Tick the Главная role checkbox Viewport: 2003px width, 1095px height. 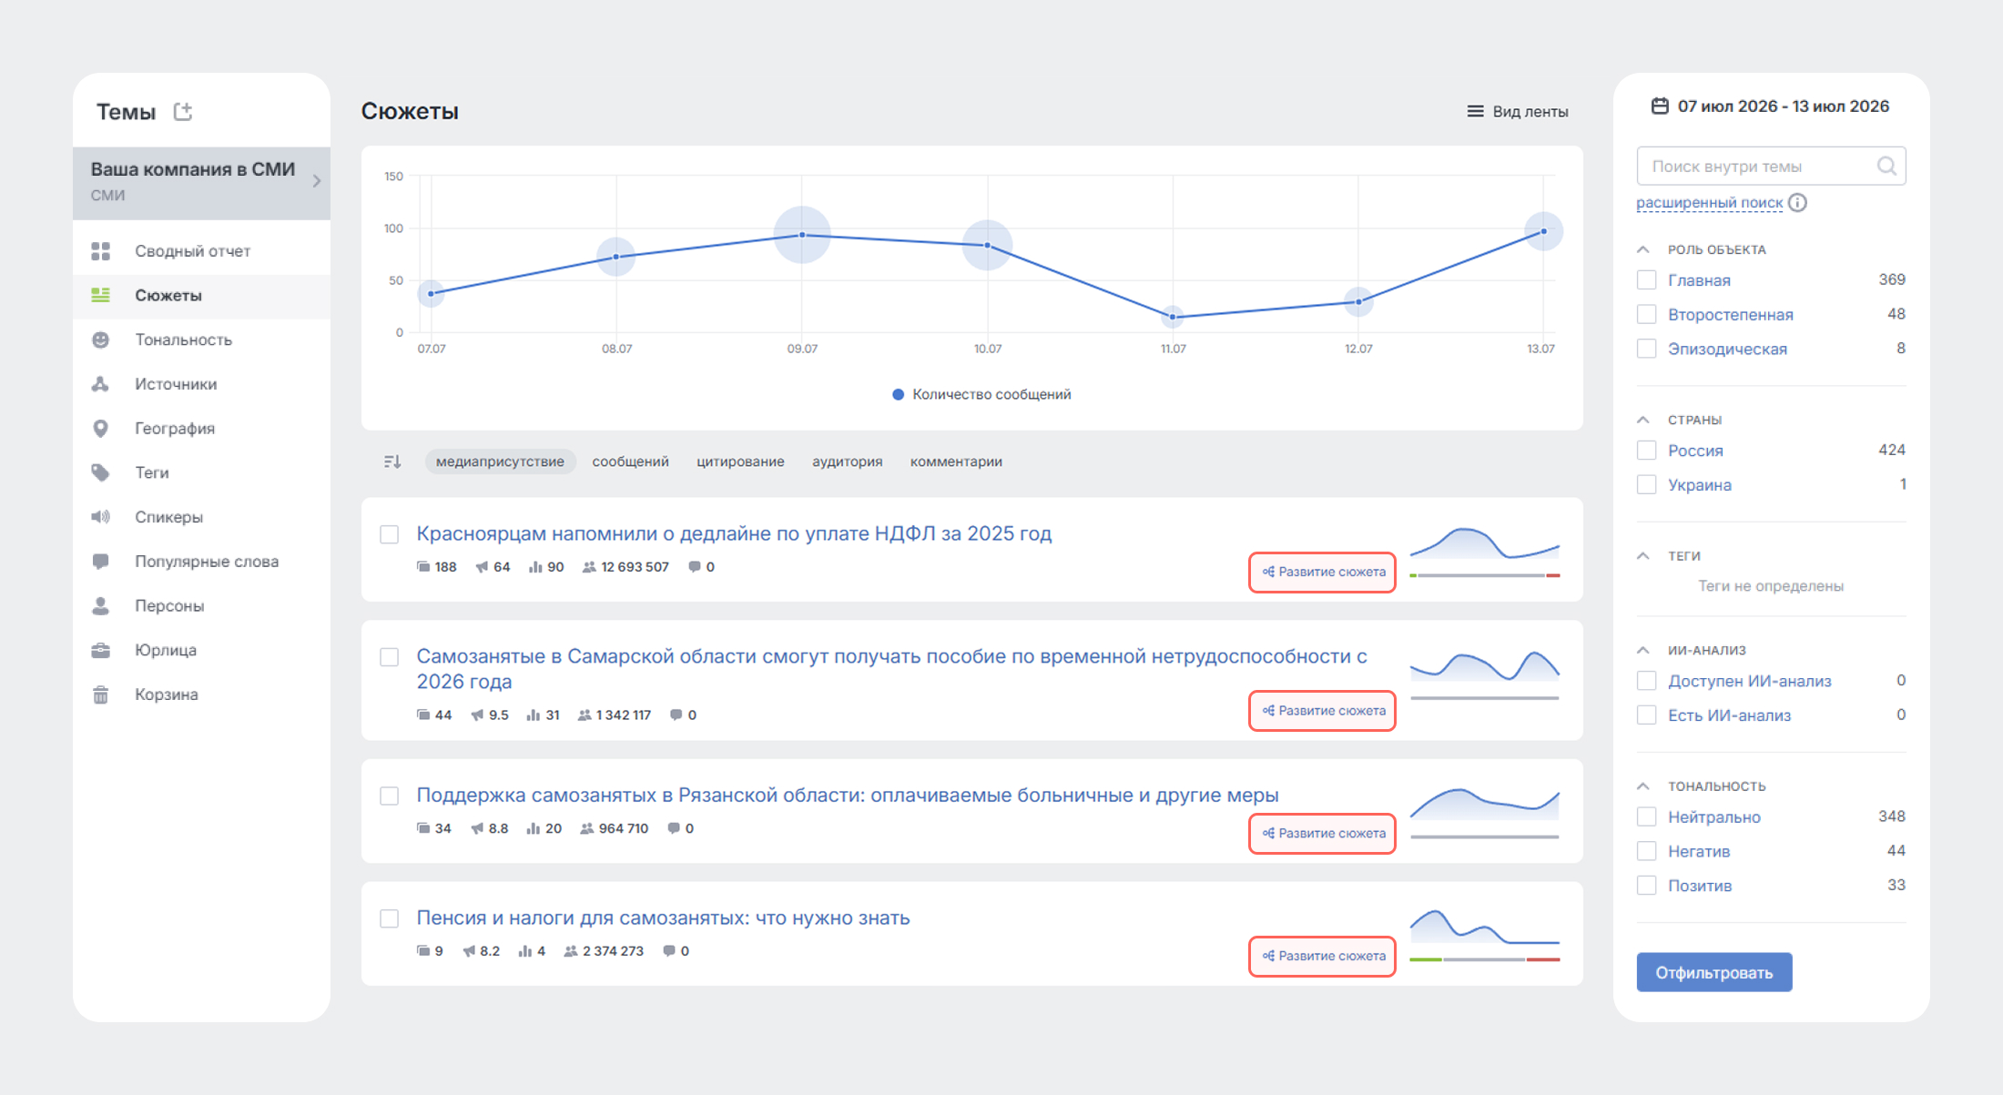1646,280
